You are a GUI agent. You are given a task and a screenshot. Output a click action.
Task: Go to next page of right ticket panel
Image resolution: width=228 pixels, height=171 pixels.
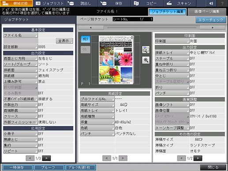(198, 158)
